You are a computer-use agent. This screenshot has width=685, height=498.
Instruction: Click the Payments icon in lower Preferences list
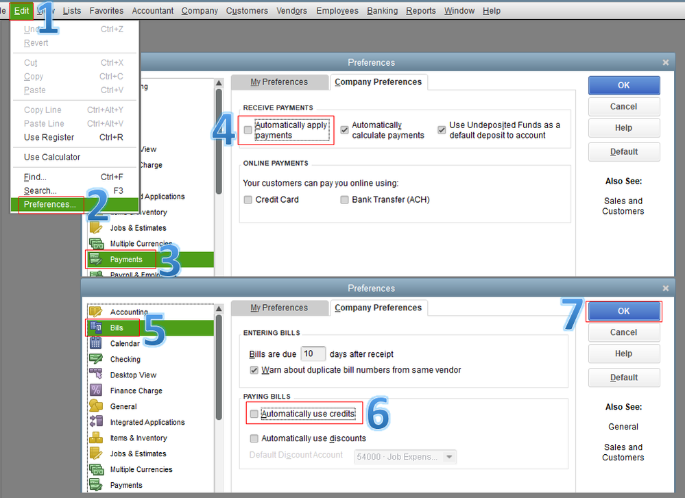point(96,484)
